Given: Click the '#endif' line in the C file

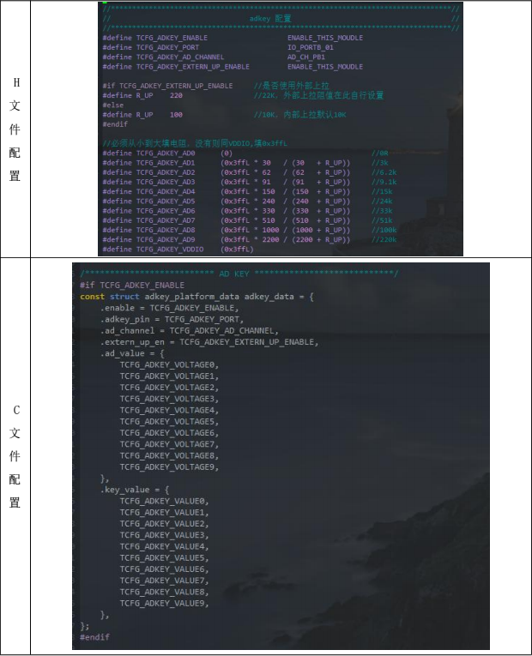Looking at the screenshot, I should (x=94, y=637).
